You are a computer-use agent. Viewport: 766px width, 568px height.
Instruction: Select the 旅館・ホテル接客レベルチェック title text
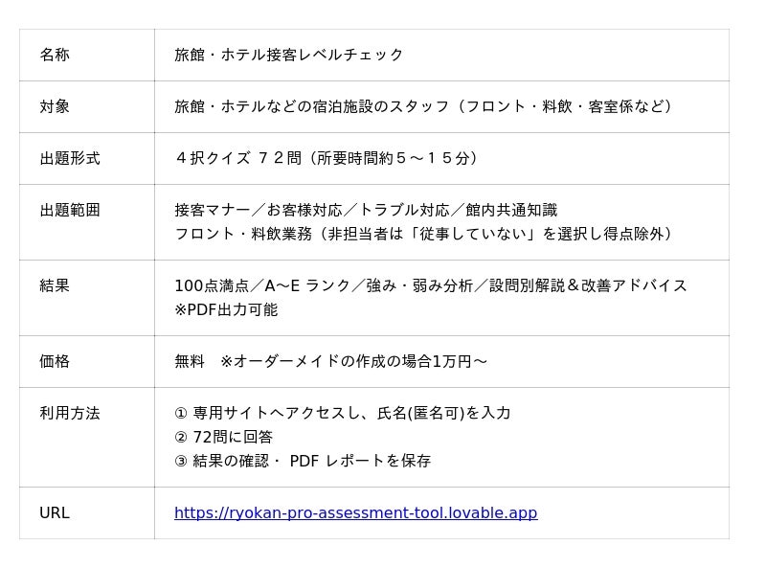click(x=289, y=56)
